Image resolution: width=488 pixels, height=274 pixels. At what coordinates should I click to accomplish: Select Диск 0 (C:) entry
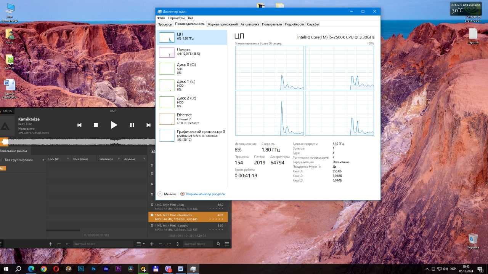[x=193, y=68]
